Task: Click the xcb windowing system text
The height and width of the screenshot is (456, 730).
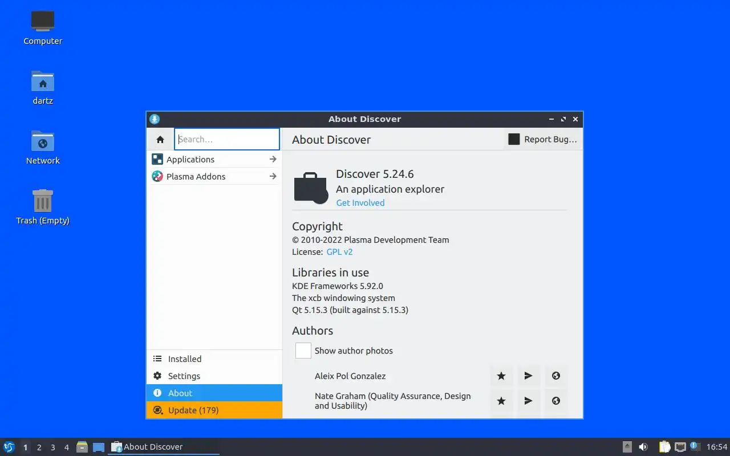Action: coord(343,298)
